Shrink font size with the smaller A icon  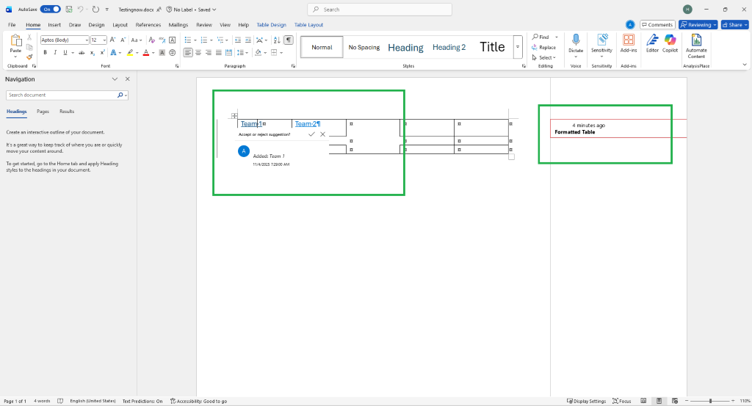pyautogui.click(x=123, y=40)
